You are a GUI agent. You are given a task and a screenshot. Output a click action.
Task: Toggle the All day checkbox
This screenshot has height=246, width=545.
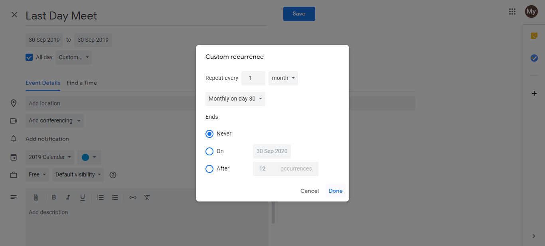[x=29, y=57]
